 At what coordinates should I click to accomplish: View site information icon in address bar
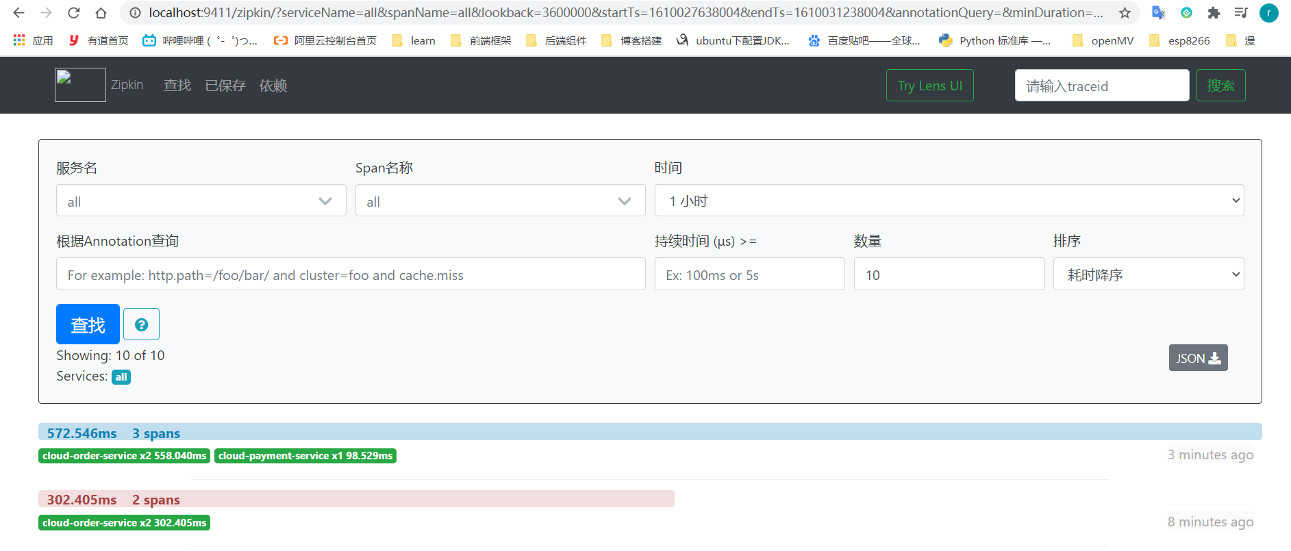pos(135,13)
